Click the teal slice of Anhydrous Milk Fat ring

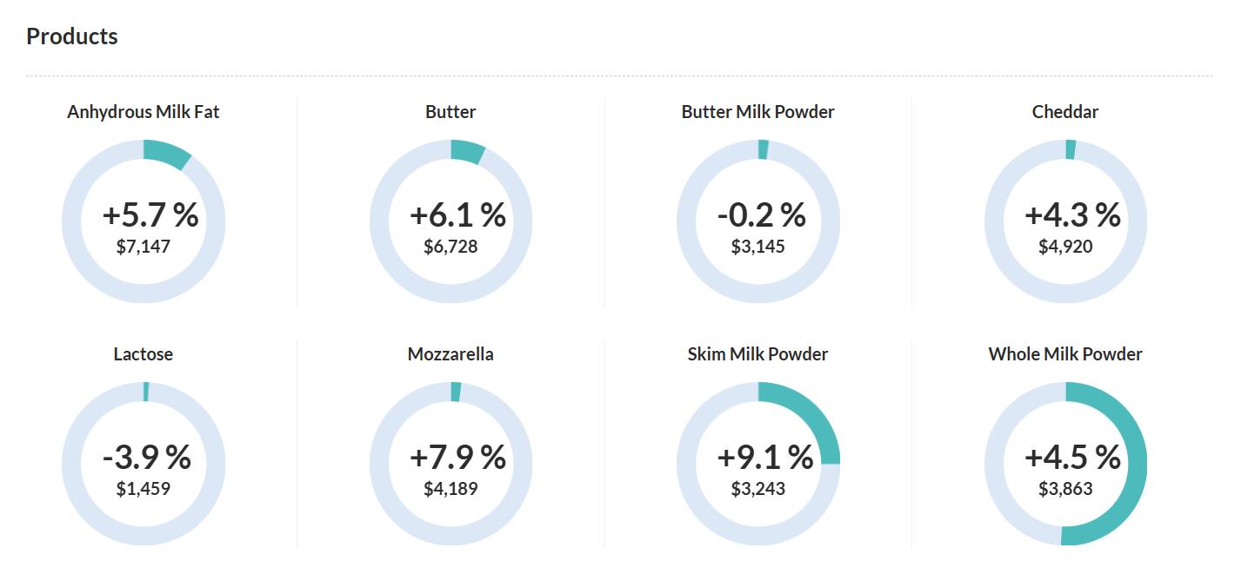coord(168,153)
